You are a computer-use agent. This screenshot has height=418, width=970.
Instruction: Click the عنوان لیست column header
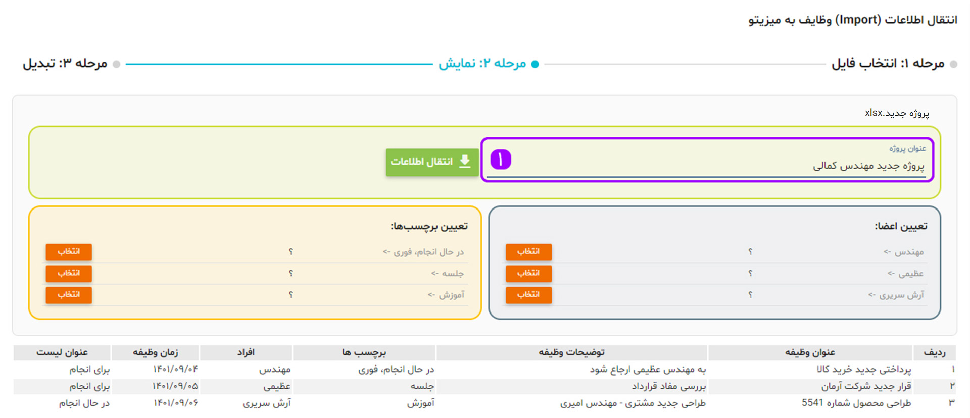62,352
